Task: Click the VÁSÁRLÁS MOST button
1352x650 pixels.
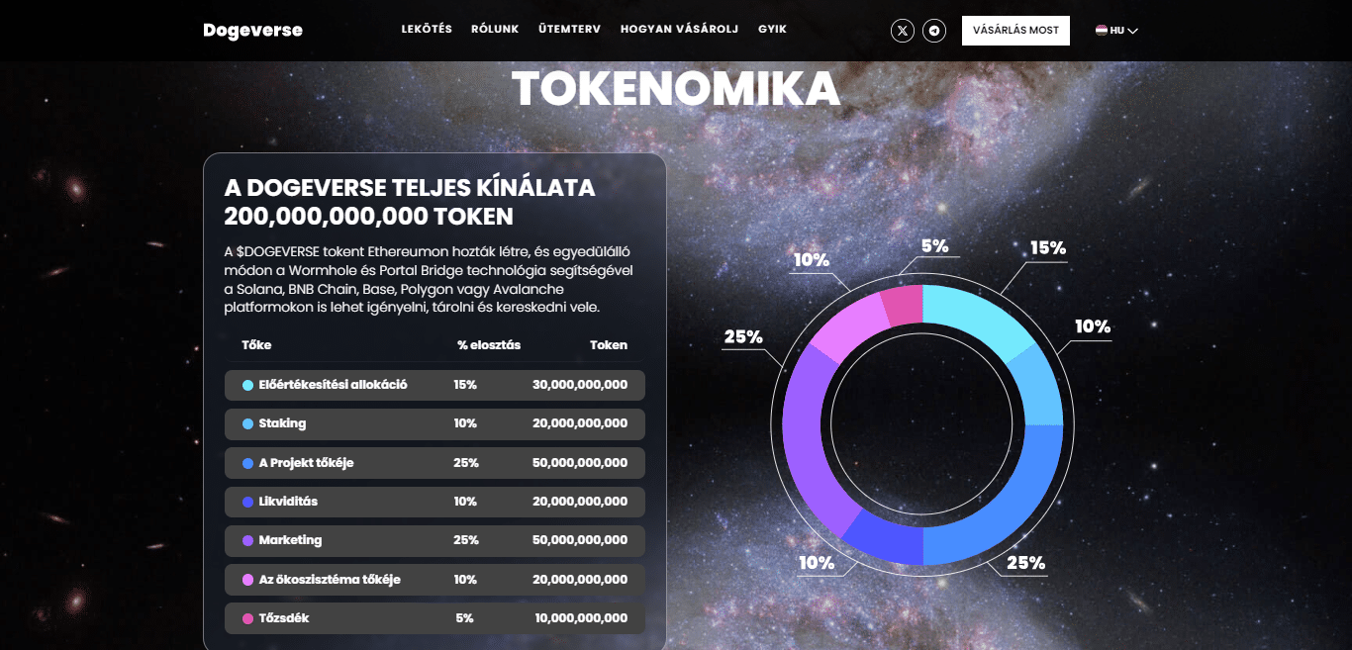Action: click(1015, 31)
